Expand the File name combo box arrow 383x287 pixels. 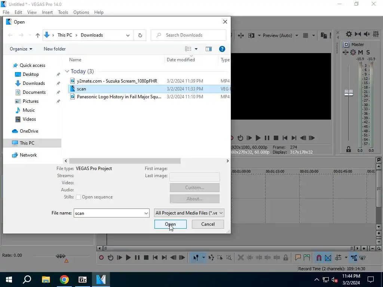click(x=146, y=213)
